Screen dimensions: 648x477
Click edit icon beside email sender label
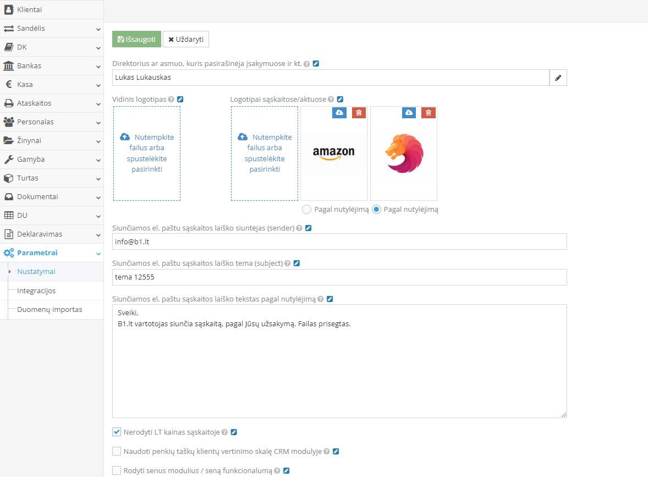coord(308,228)
